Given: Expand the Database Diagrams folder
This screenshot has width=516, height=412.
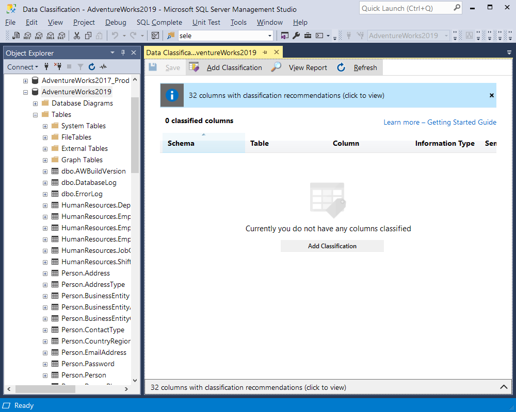Looking at the screenshot, I should [x=35, y=104].
